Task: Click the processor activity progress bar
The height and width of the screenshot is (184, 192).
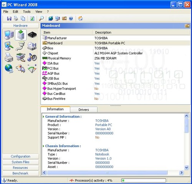Action: (144, 181)
